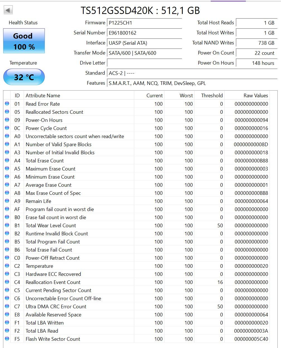Select raw value 00000000003A
Viewport: 281px width, 348px height.
(x=251, y=331)
